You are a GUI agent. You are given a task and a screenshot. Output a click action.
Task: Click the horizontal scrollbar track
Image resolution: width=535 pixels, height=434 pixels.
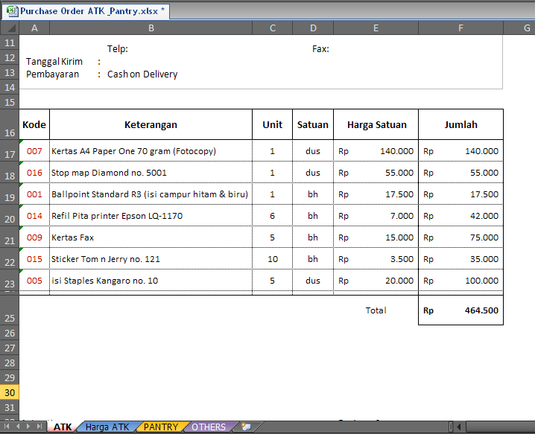(x=499, y=427)
